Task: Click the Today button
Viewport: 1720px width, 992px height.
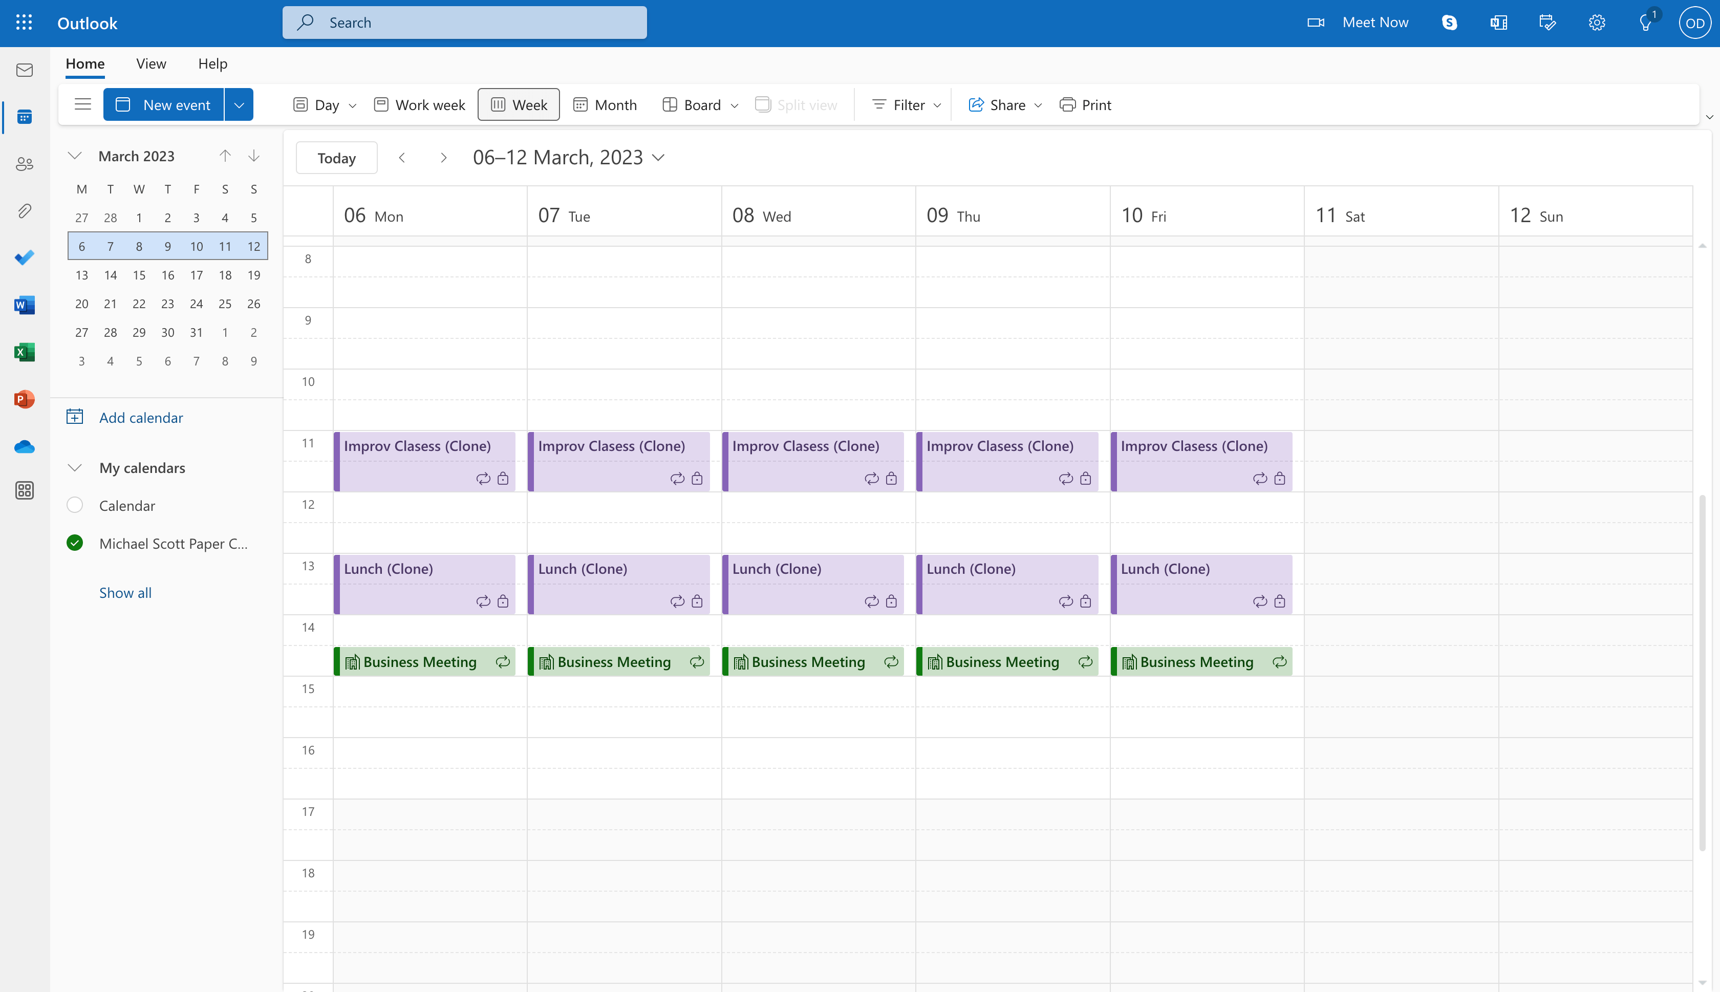Action: point(336,157)
